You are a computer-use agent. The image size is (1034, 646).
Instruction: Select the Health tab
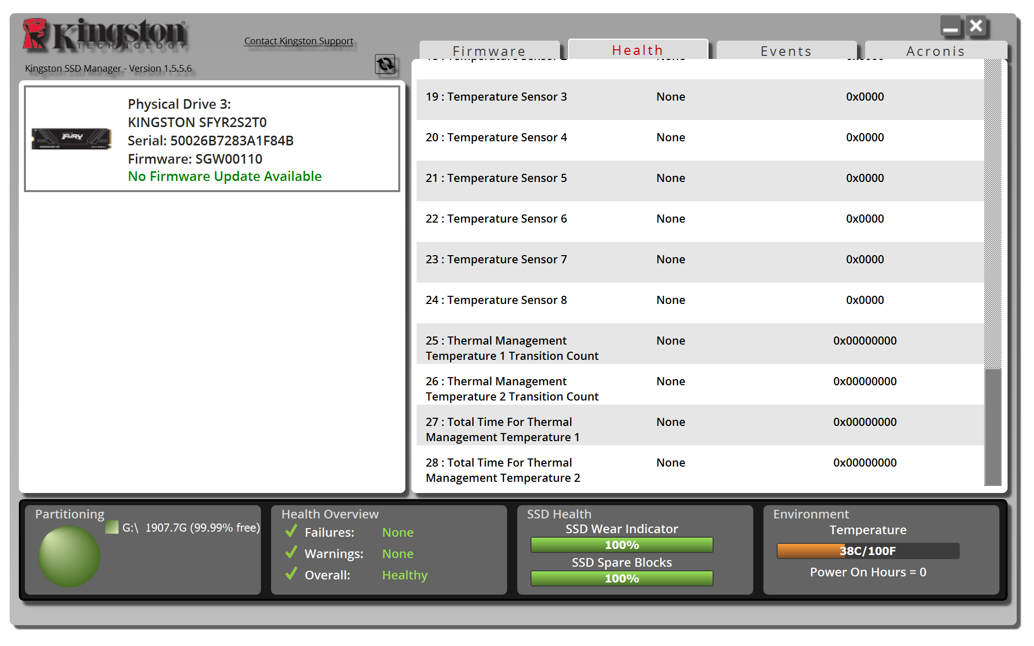(x=637, y=50)
